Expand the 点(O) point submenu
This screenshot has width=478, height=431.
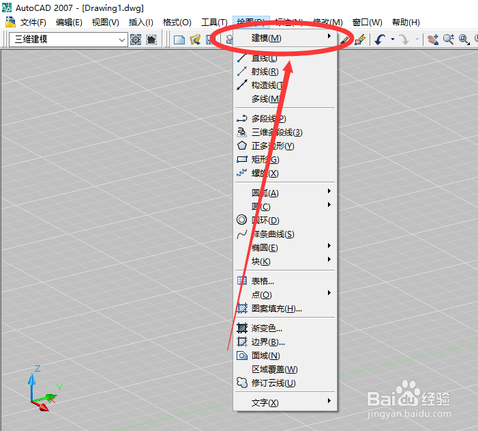tap(285, 295)
